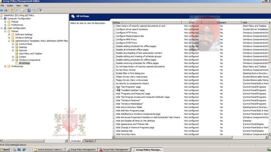Click the Export List toolbar icon
This screenshot has height=152, width=271.
pos(23,11)
